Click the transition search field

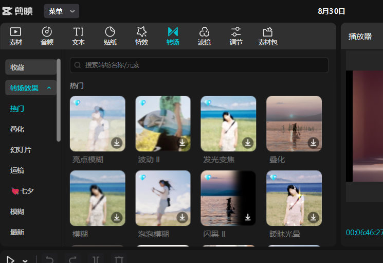199,65
